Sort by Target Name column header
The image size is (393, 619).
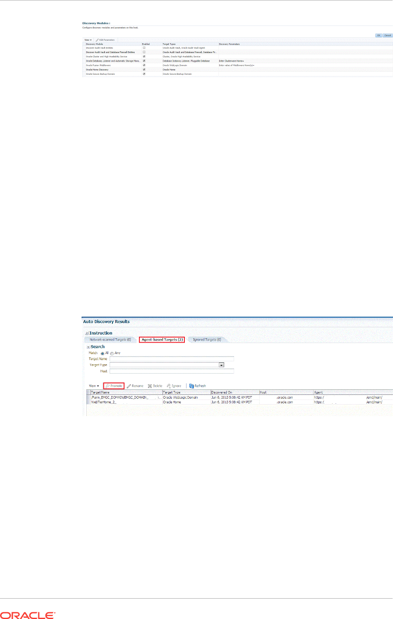(x=126, y=392)
